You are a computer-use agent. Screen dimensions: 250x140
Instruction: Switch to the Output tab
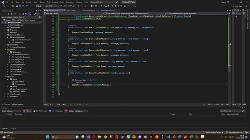click(13, 129)
